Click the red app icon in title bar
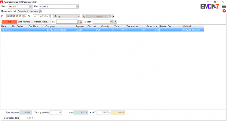This screenshot has width=227, height=121. coord(1,2)
